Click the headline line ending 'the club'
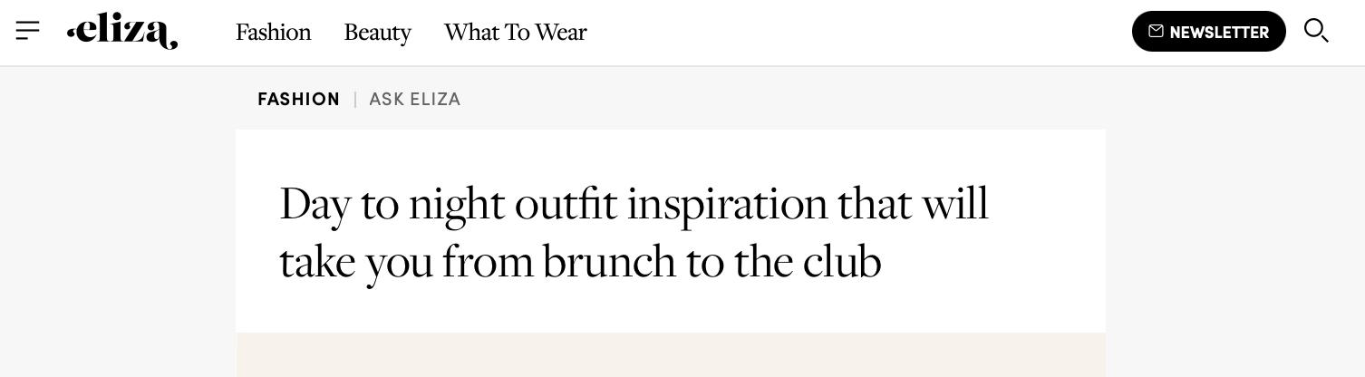This screenshot has width=1365, height=377. [580, 262]
